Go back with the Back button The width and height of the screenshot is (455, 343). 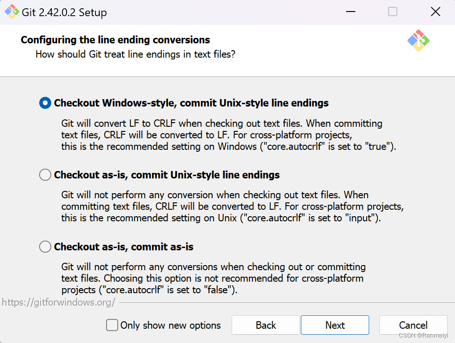(266, 325)
